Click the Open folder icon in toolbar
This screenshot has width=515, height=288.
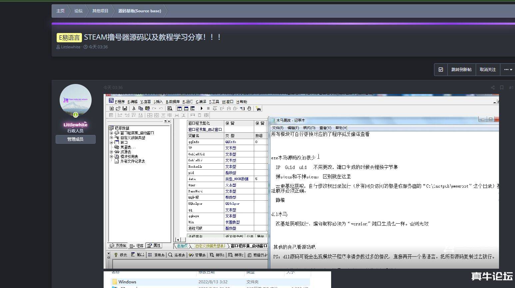pyautogui.click(x=118, y=108)
